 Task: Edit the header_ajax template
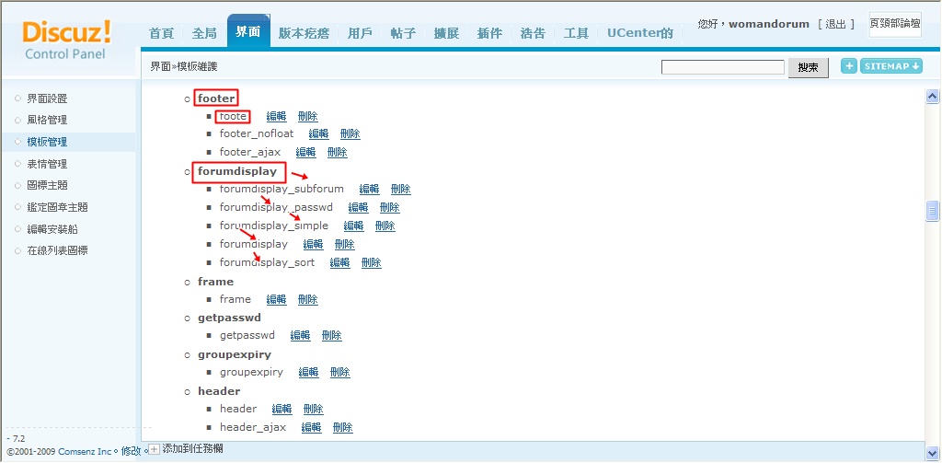(311, 428)
